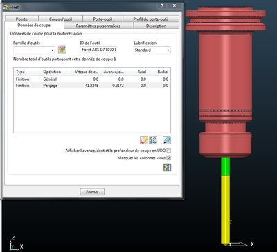Toggle 'Masquer les colonnes vides' checkbox
Viewport: 277px width, 252px height.
[169, 158]
